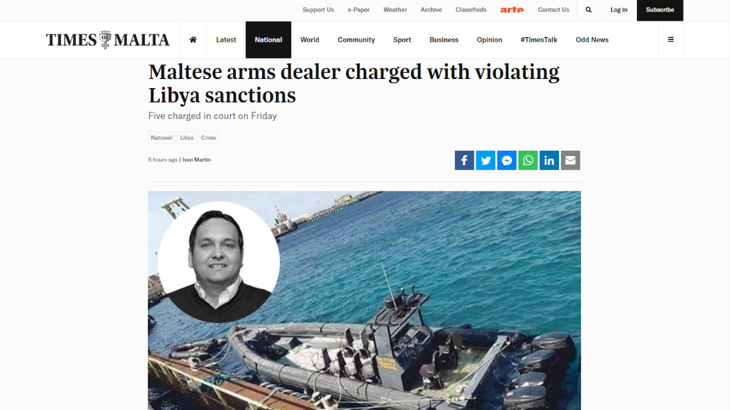Switch to the World section

[310, 39]
